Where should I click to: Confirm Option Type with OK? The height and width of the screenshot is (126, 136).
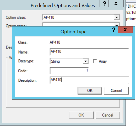[x=90, y=91]
